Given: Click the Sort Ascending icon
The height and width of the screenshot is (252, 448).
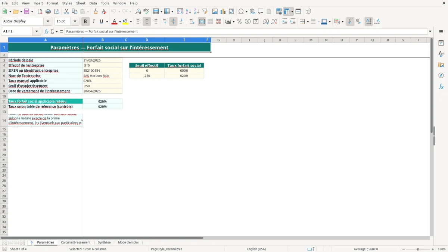Looking at the screenshot, I should pyautogui.click(x=189, y=12).
